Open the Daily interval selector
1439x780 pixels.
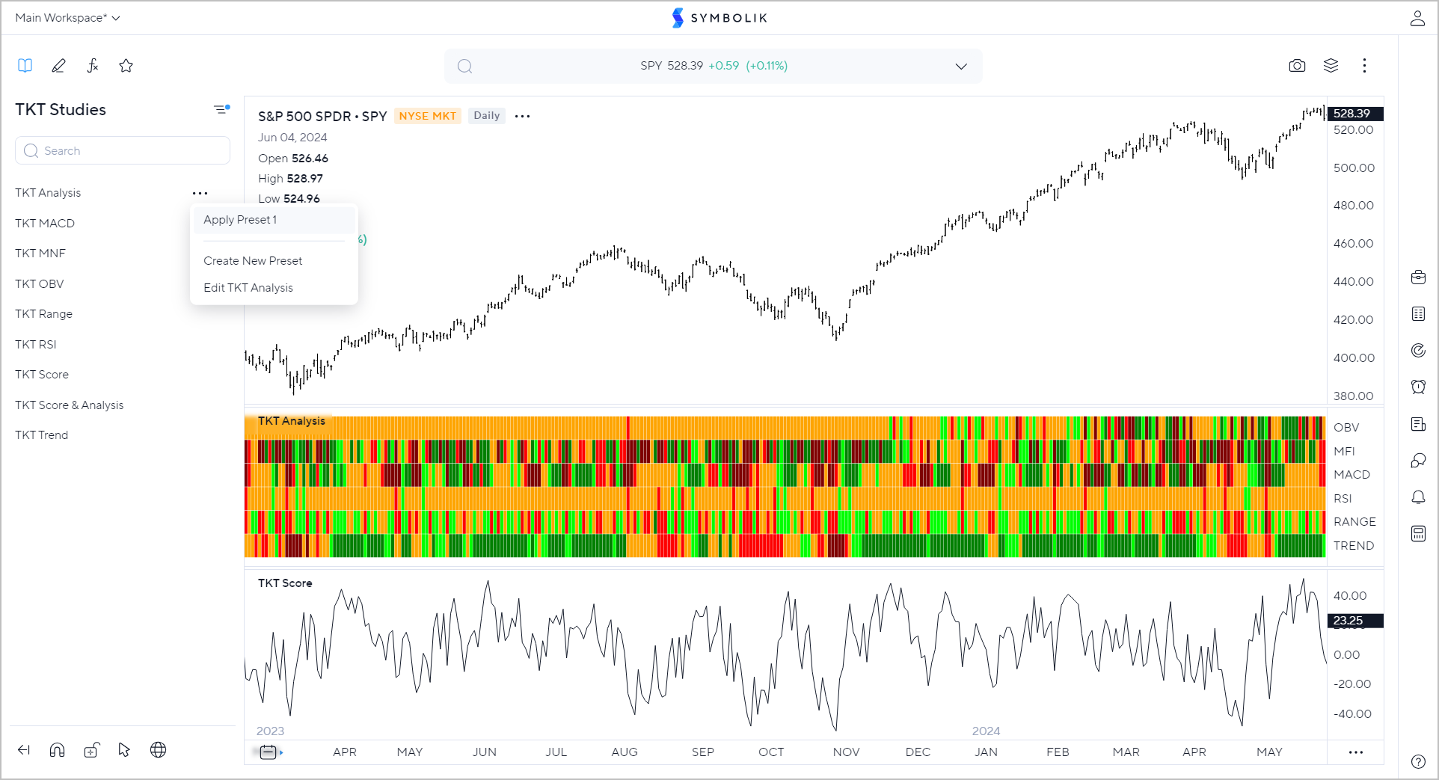(486, 116)
